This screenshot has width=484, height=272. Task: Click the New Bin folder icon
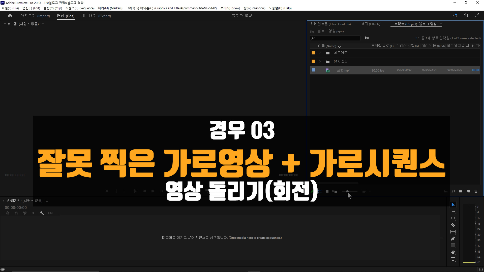coord(461,191)
